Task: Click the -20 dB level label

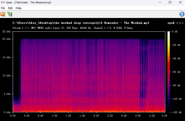Action: tap(176, 45)
